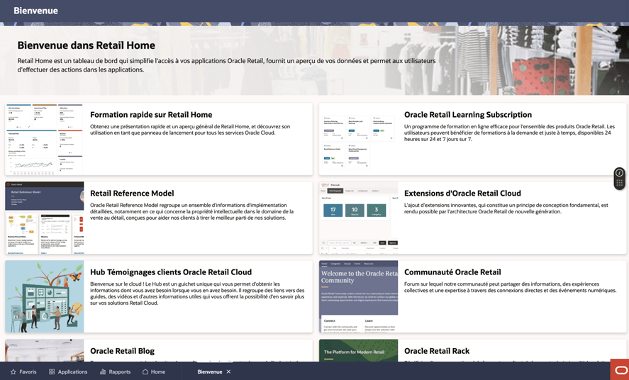
Task: Open the Retail Reference Model title
Action: point(132,194)
